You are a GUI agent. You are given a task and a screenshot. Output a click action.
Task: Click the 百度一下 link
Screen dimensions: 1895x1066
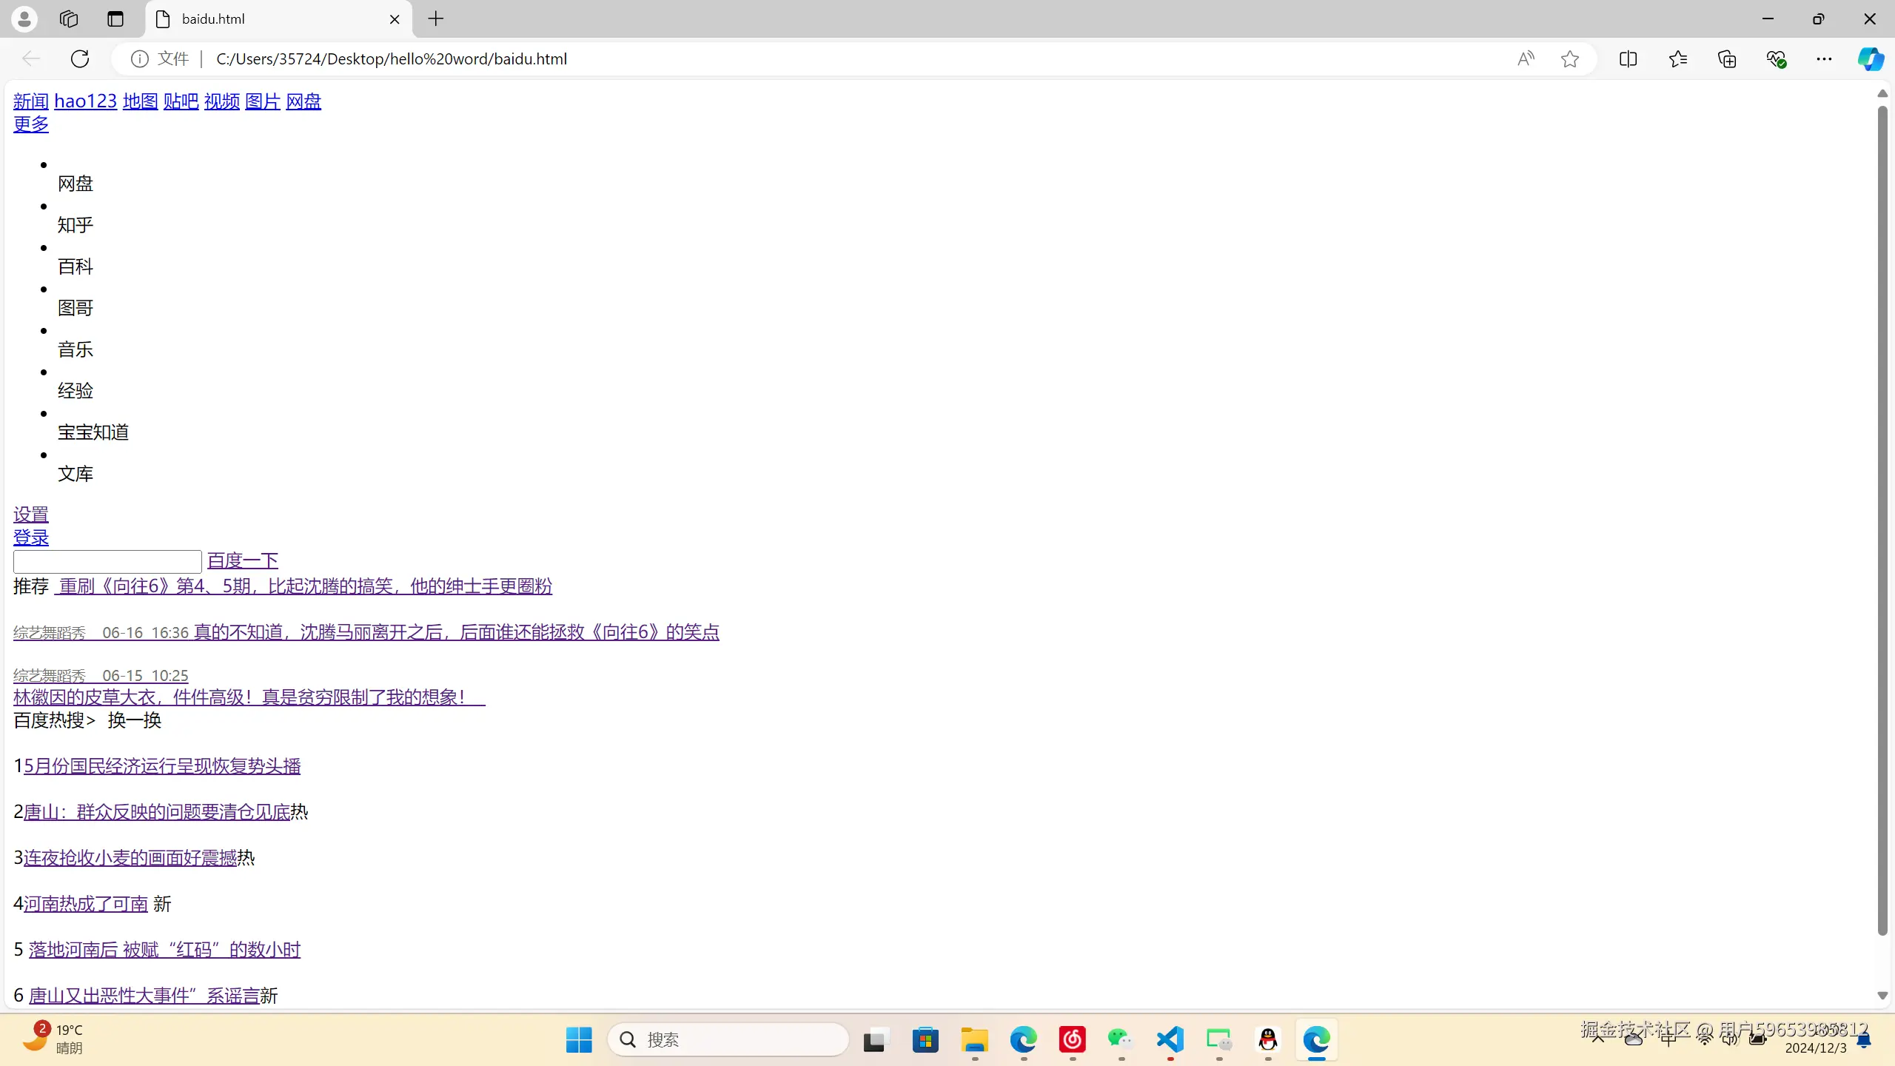243,560
